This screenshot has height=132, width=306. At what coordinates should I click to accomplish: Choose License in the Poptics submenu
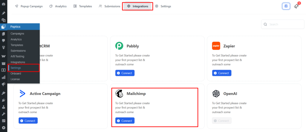pyautogui.click(x=15, y=79)
